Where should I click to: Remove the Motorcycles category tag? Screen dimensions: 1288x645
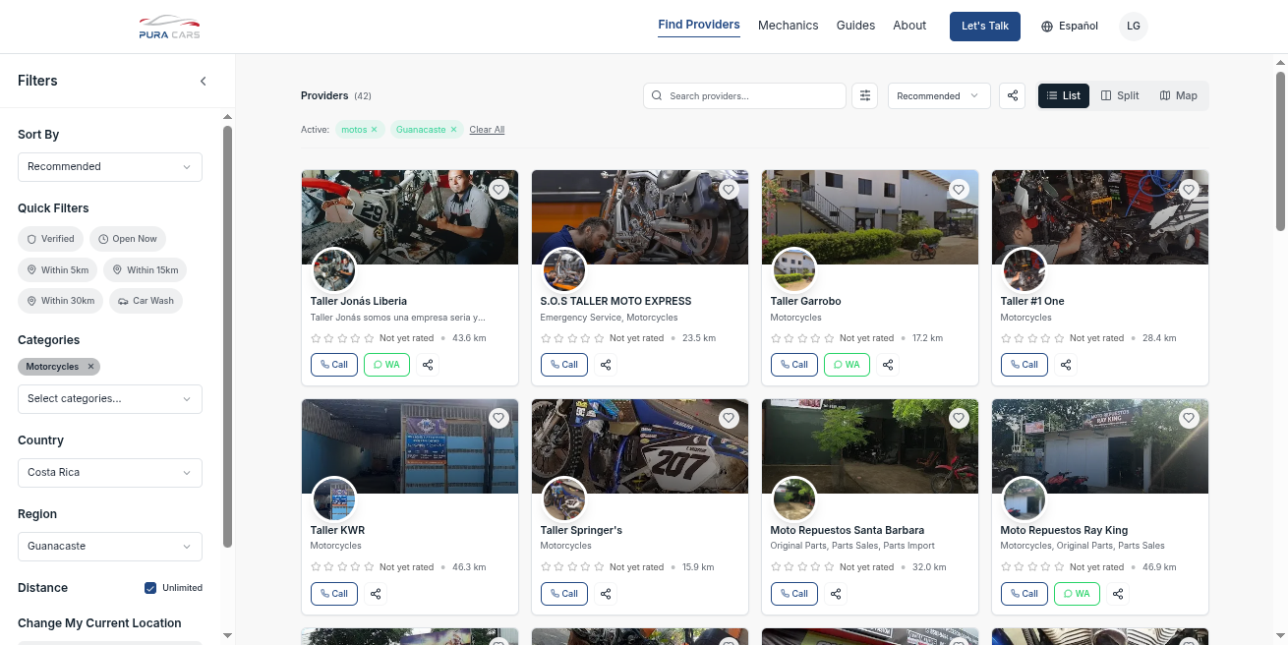[x=90, y=367]
